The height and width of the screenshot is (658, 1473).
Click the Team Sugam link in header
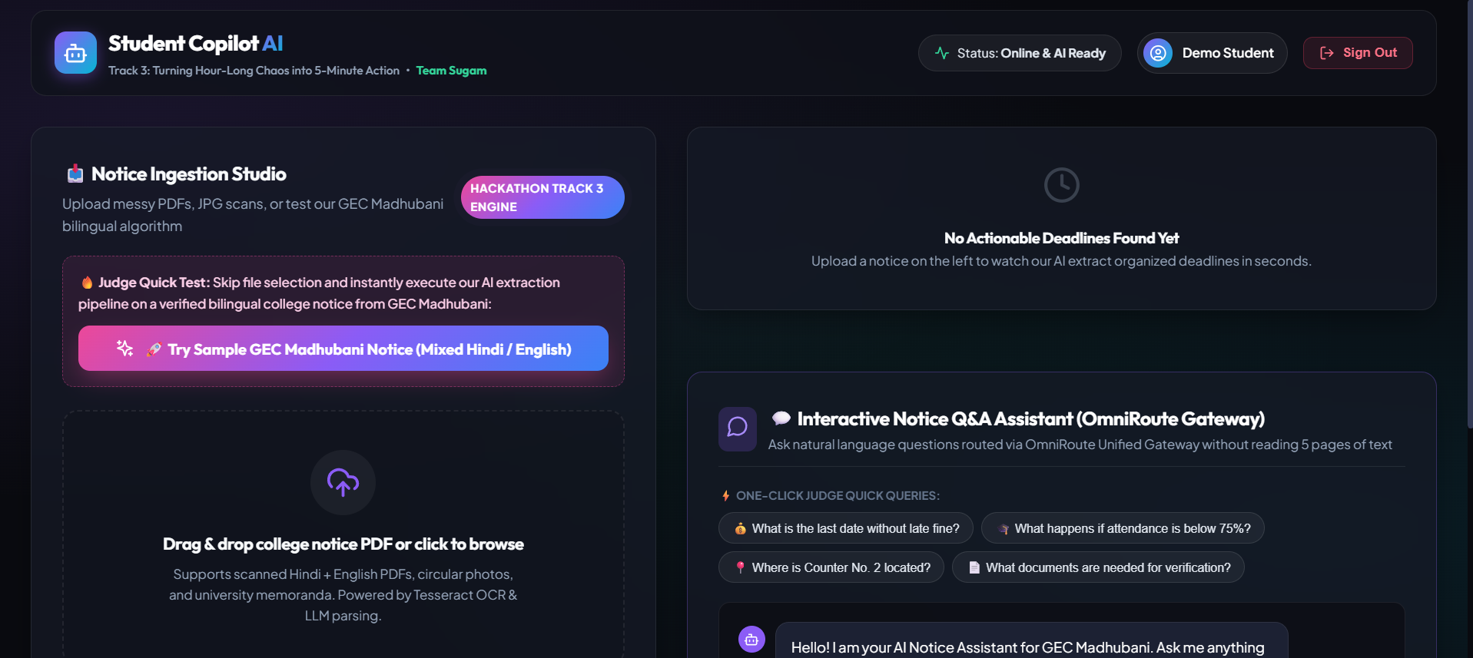pyautogui.click(x=451, y=71)
